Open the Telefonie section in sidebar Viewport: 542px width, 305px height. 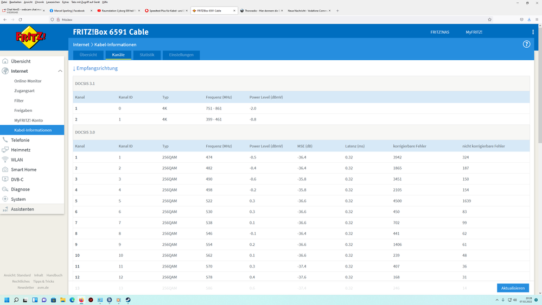pyautogui.click(x=20, y=140)
